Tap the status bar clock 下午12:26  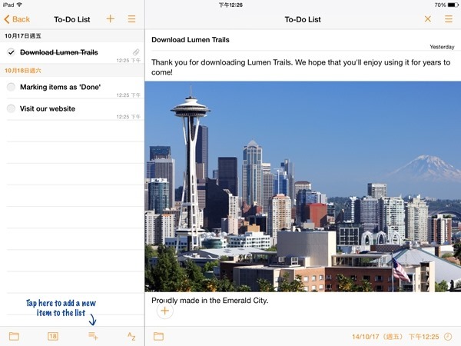point(230,5)
